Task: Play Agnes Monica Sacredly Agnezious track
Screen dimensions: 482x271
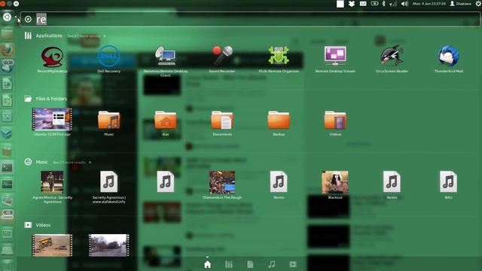Action: 52,187
